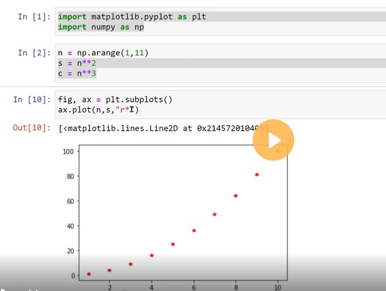Click the x-axis tick label 6
386x291 pixels.
pyautogui.click(x=194, y=287)
